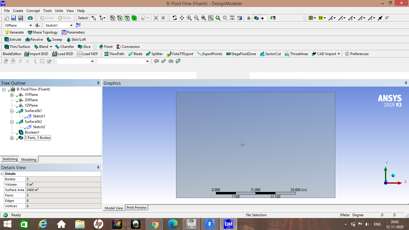This screenshot has height=230, width=409.
Task: Click the Rotate view tool
Action: click(x=175, y=18)
